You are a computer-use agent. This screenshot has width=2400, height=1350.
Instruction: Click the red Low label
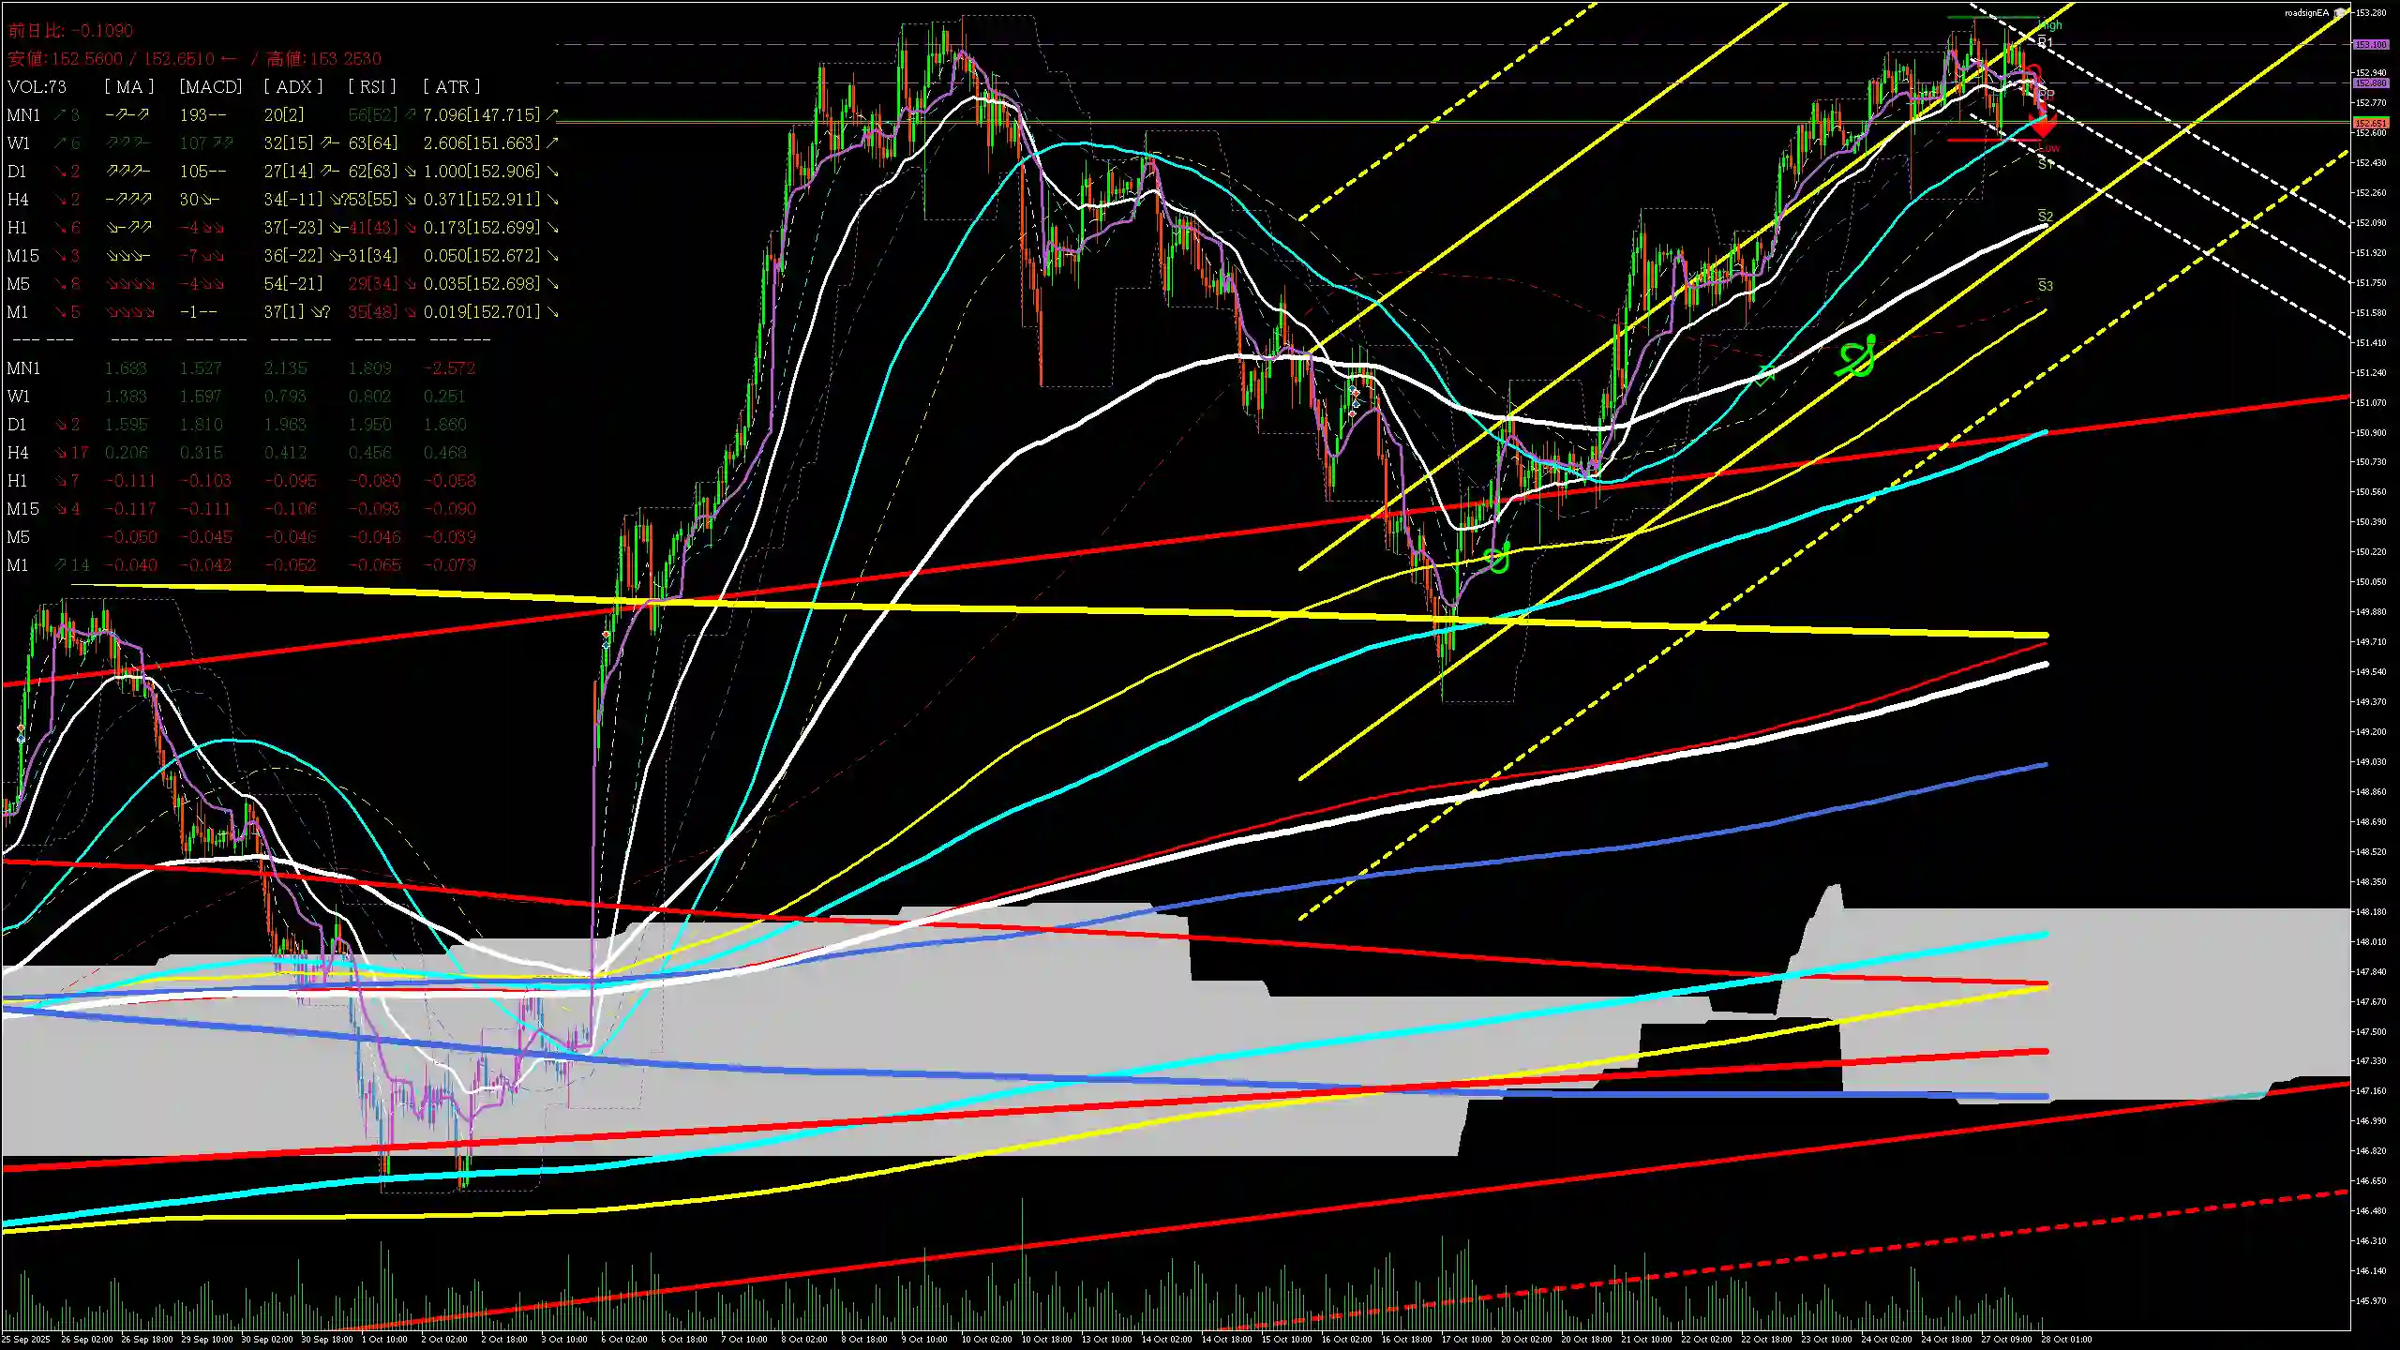(2049, 148)
